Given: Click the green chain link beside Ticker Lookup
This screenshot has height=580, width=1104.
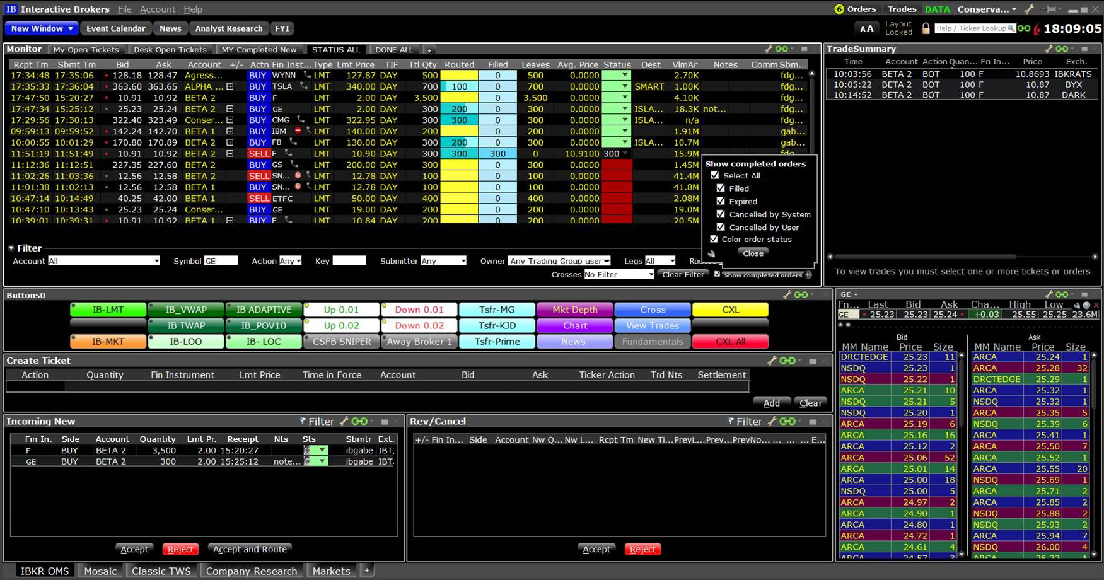Looking at the screenshot, I should (x=1024, y=28).
